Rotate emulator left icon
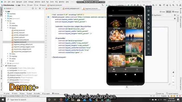182x102 pixels. 148,24
